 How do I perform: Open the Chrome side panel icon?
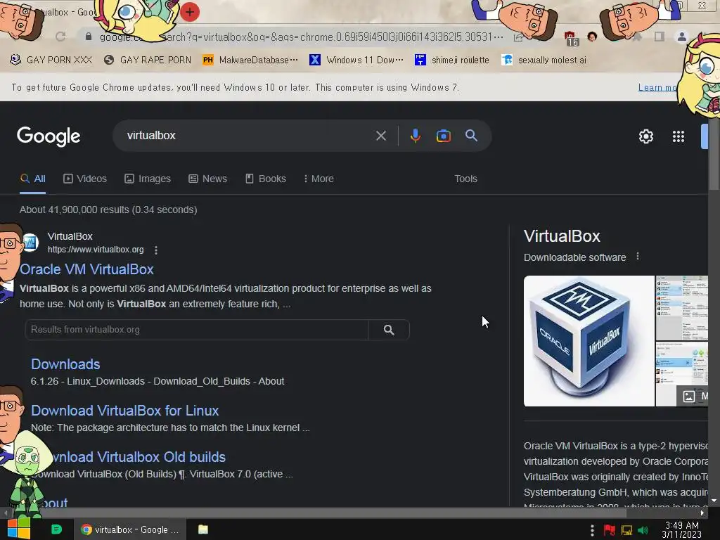coord(660,37)
